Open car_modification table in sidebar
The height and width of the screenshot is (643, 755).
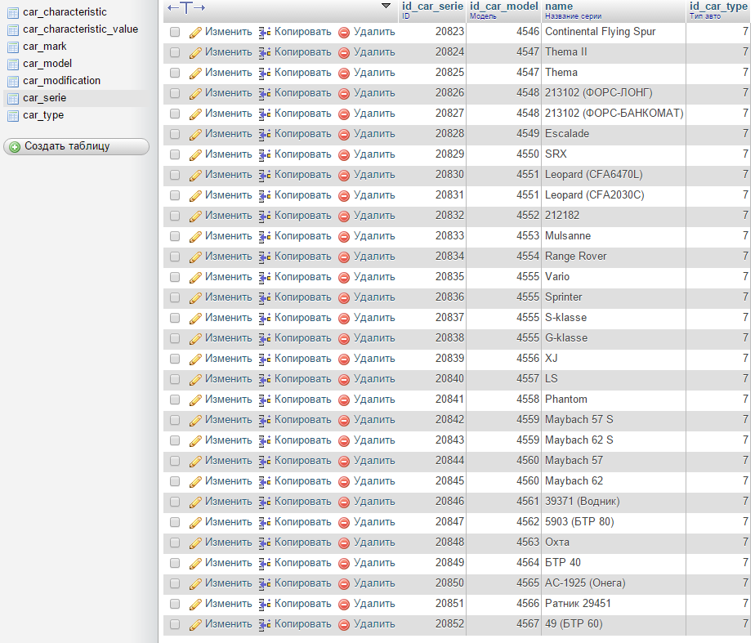pos(61,81)
